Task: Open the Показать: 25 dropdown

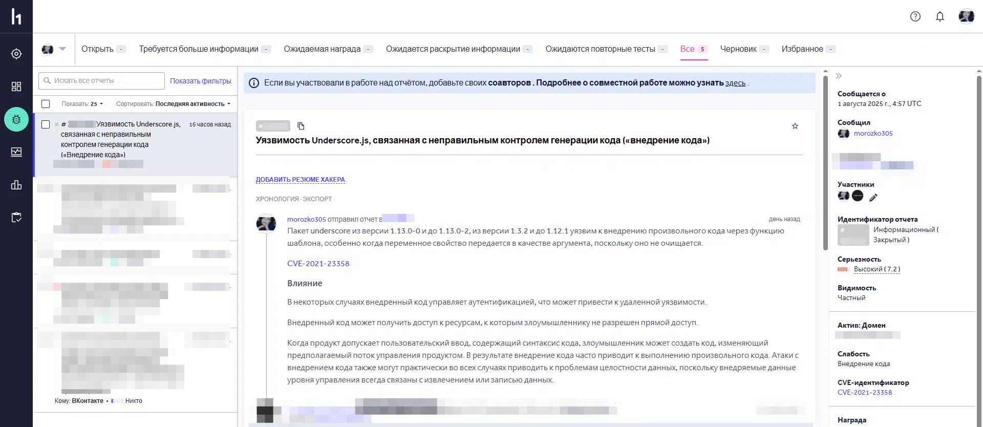Action: click(x=82, y=104)
